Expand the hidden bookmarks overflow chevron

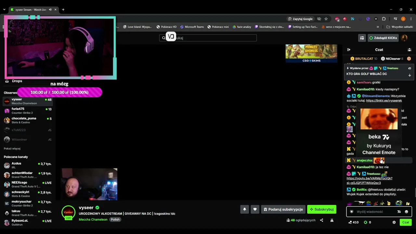click(x=378, y=27)
